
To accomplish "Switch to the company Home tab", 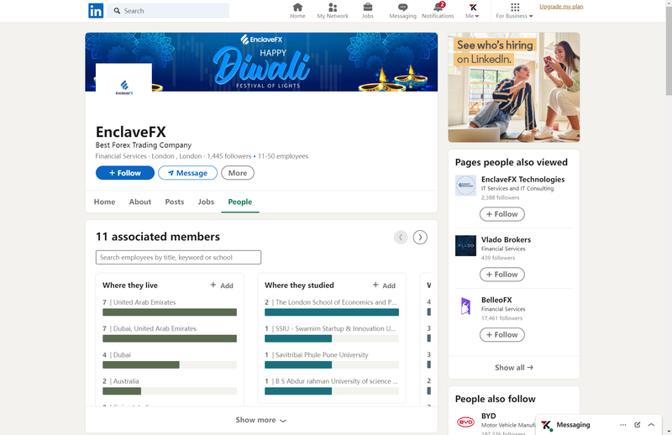I will tap(104, 202).
